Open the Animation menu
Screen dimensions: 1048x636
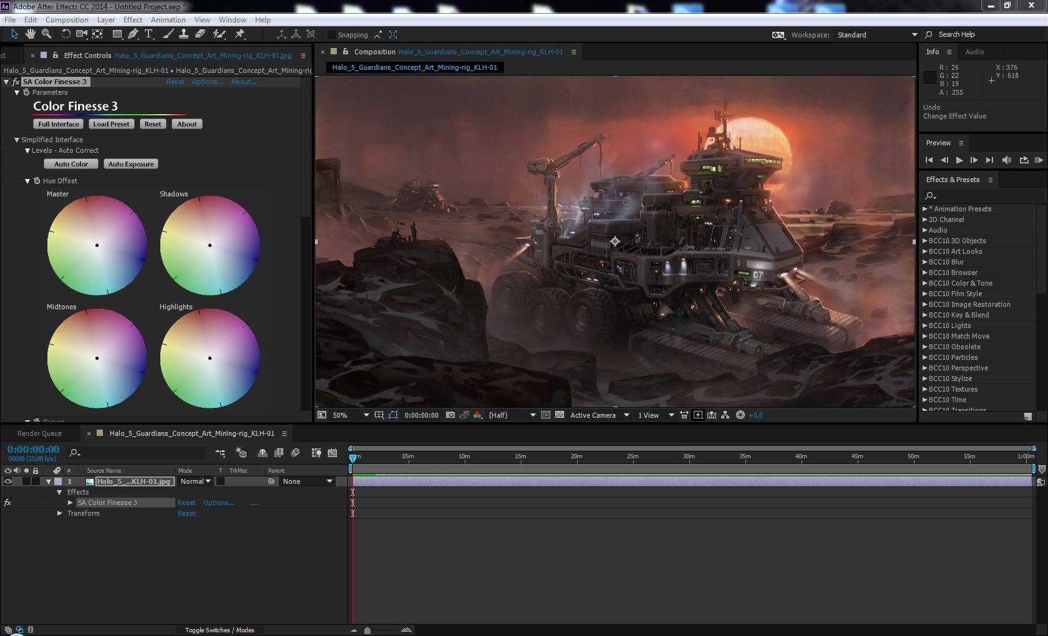[168, 20]
